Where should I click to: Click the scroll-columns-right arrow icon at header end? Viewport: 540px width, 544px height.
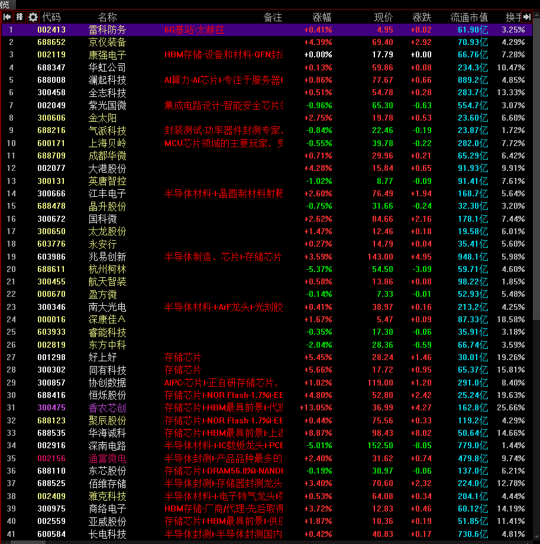[527, 17]
